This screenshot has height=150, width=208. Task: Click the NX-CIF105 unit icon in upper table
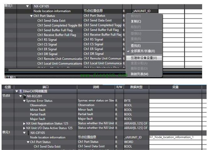32,6
